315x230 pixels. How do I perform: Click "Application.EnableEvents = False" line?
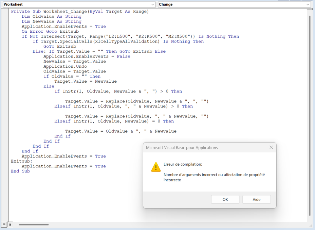pyautogui.click(x=87, y=56)
